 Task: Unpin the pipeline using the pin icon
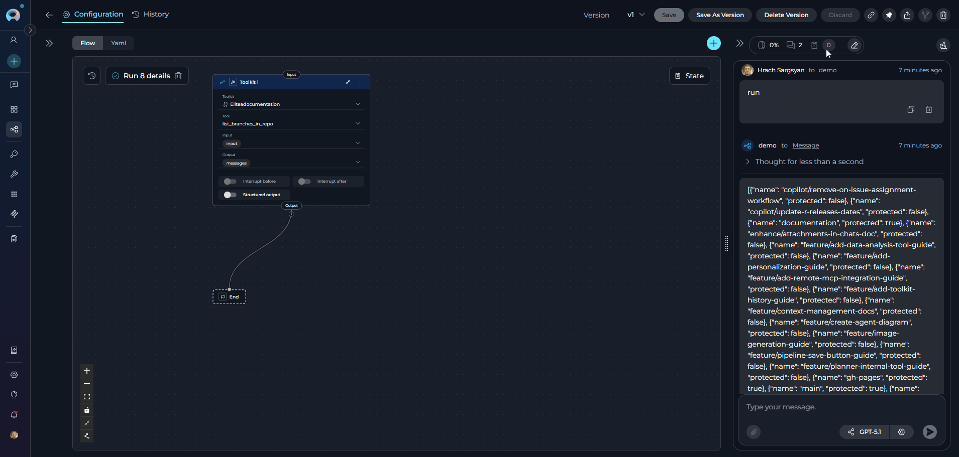pos(889,15)
